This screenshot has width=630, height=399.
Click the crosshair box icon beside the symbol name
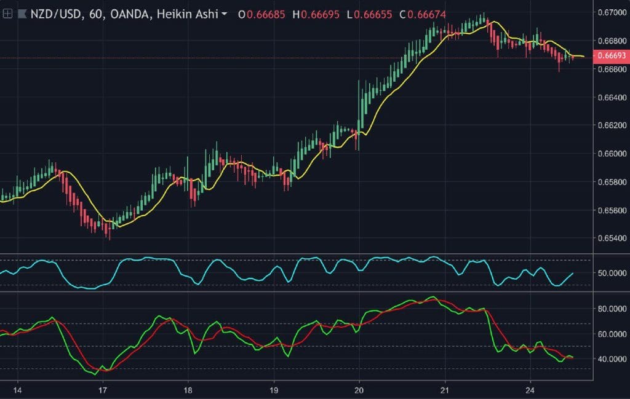click(7, 14)
